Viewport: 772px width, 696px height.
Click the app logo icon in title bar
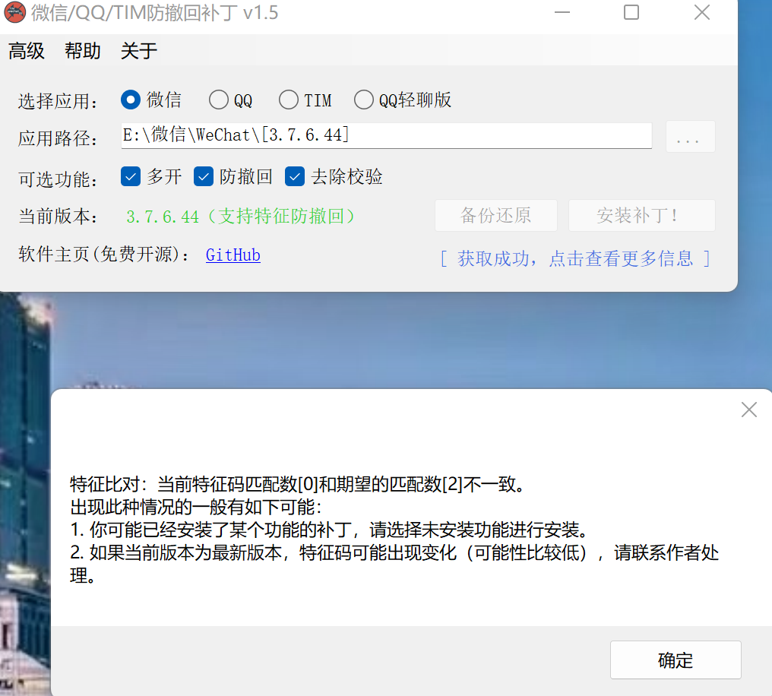pos(14,13)
